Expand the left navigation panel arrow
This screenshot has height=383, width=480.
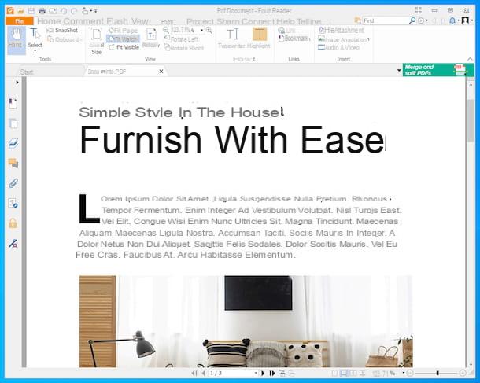pos(17,82)
